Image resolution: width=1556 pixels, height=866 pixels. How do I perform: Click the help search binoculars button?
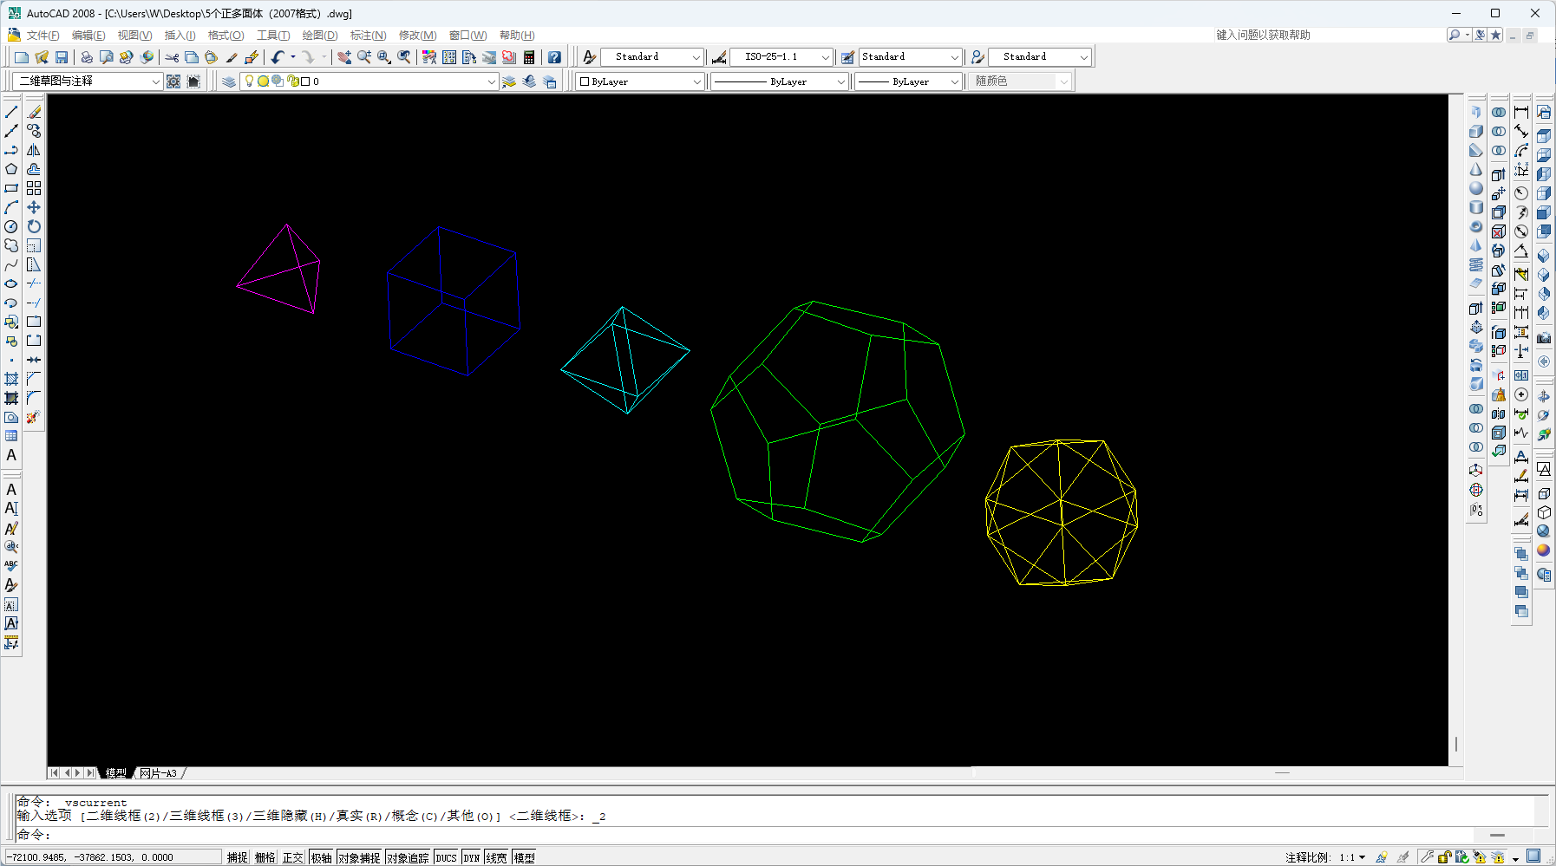pos(1455,35)
